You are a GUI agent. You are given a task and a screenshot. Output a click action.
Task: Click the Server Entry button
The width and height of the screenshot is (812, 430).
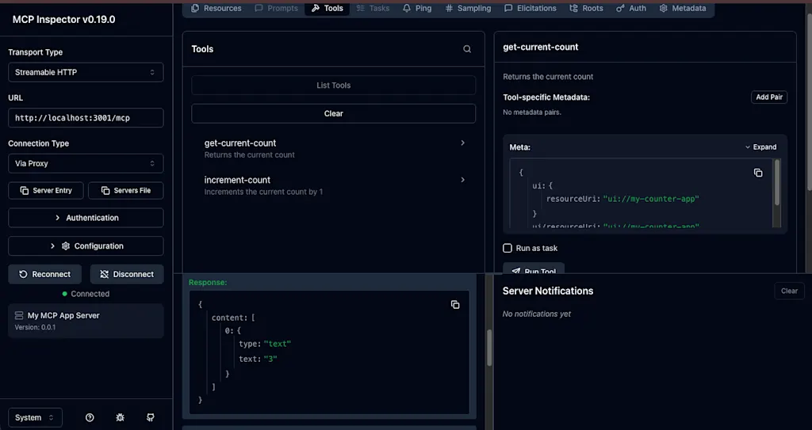tap(46, 190)
